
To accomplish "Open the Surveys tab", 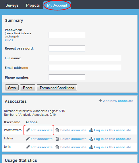I will (12, 5).
